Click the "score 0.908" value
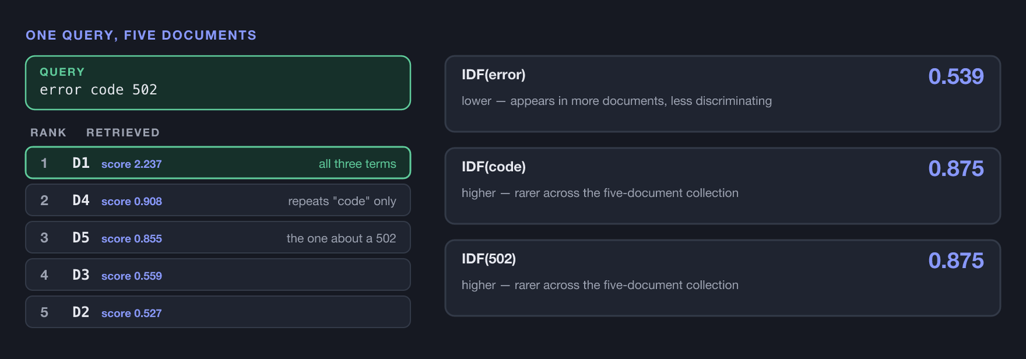The height and width of the screenshot is (359, 1026). coord(131,201)
